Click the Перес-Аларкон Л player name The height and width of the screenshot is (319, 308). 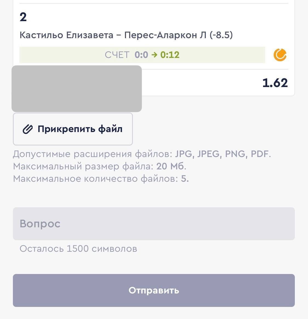click(x=165, y=35)
